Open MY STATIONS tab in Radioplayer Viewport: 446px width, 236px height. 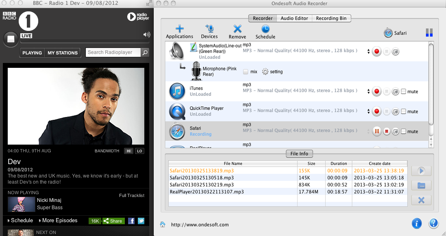[63, 53]
